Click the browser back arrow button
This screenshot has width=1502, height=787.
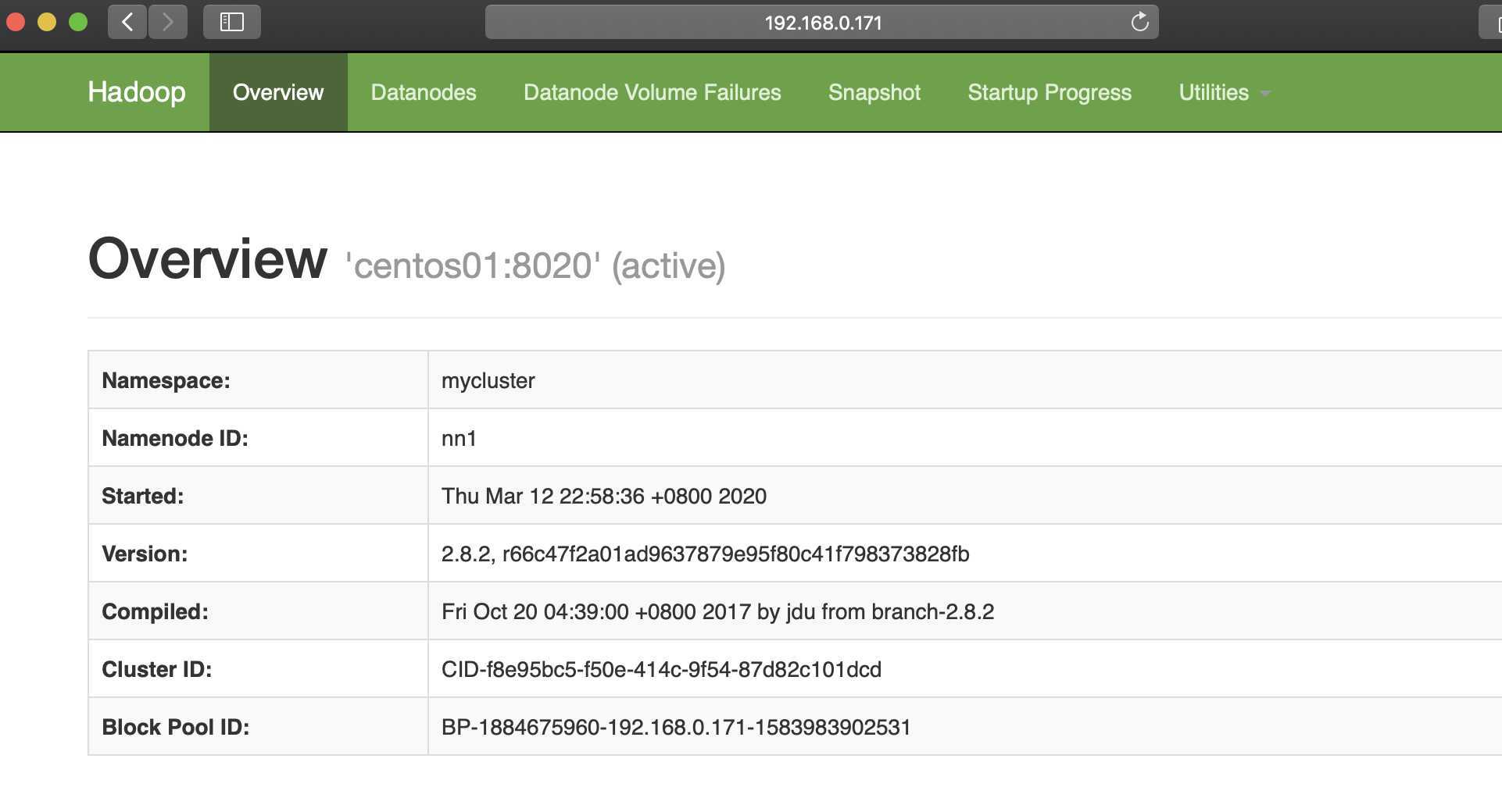pyautogui.click(x=127, y=22)
